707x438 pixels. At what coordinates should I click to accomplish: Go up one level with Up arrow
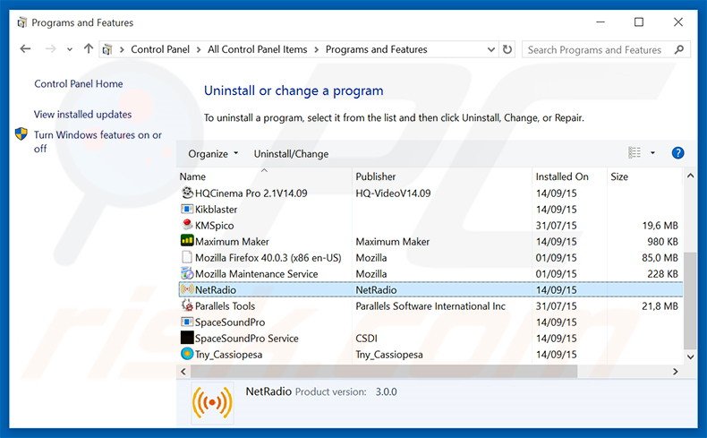click(x=89, y=48)
